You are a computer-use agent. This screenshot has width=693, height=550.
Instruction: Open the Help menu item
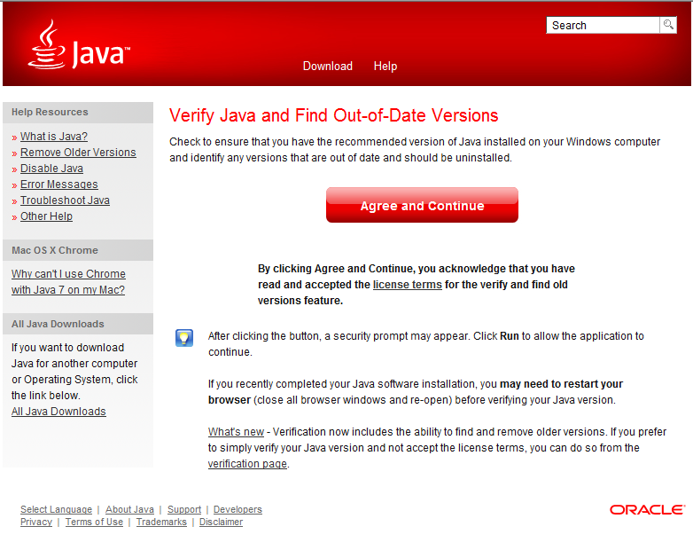(x=385, y=66)
